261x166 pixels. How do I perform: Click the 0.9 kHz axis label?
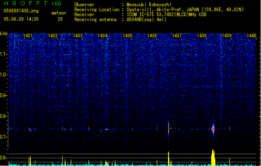[3, 95]
